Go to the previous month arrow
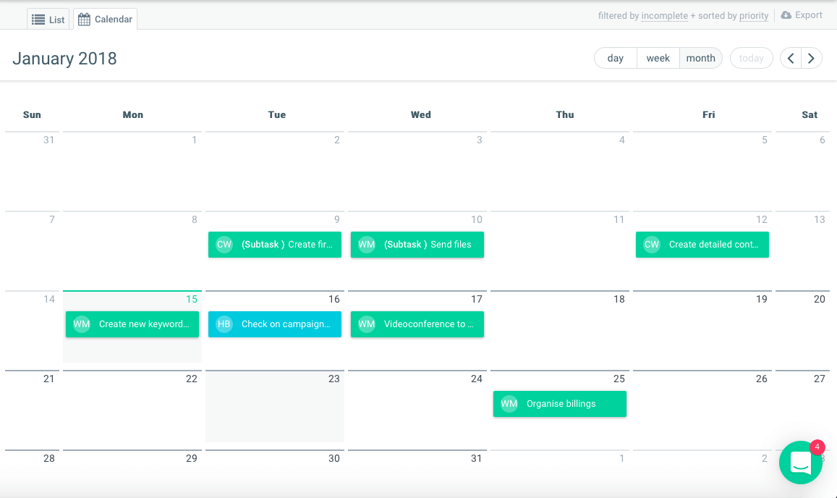Image resolution: width=837 pixels, height=498 pixels. pos(791,59)
